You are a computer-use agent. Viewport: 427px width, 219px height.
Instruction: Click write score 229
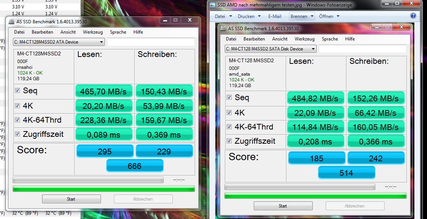pos(164,151)
